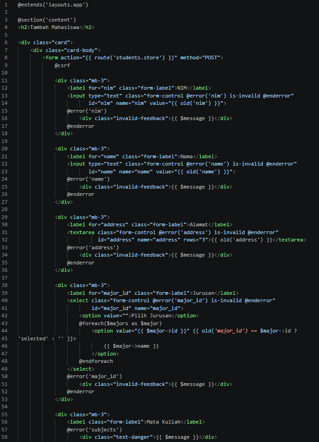Click the @csrf directive
This screenshot has height=442, width=319.
(62, 65)
